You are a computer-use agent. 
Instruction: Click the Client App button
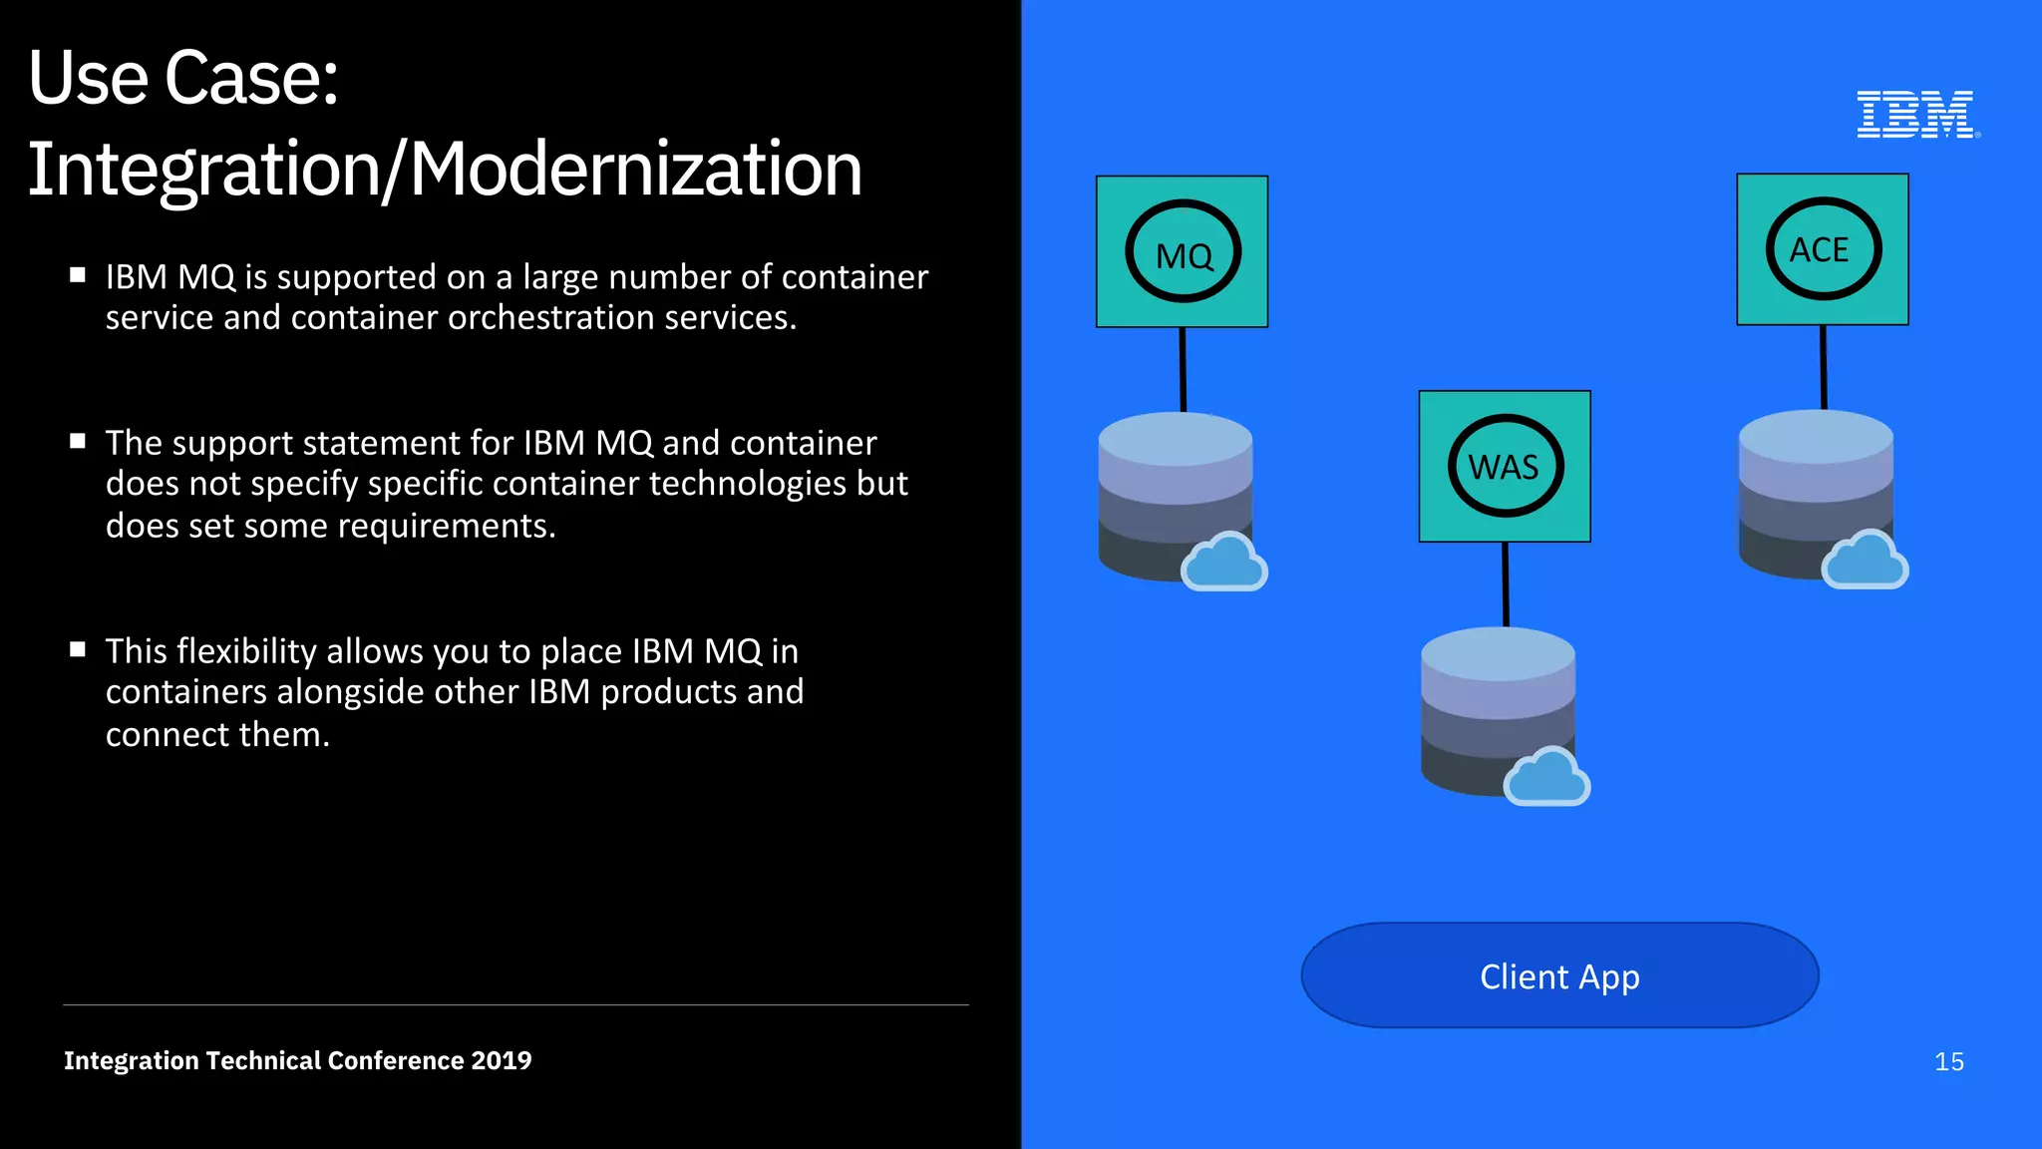click(1559, 975)
